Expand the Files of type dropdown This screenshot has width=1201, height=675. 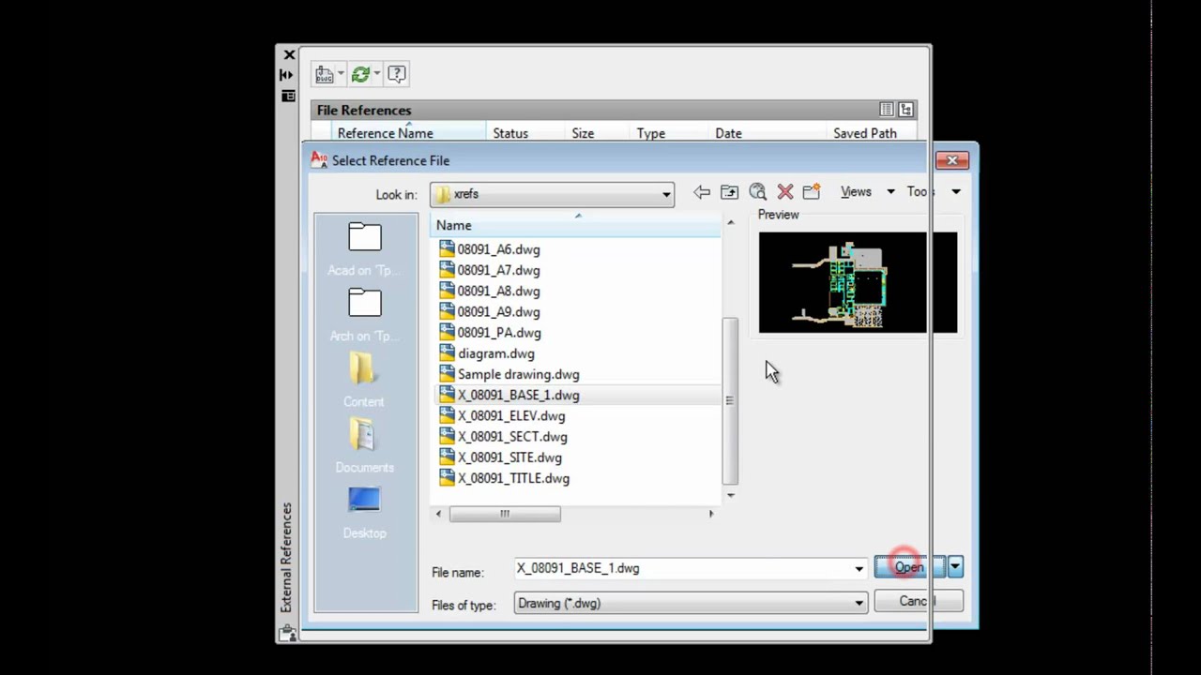click(859, 604)
